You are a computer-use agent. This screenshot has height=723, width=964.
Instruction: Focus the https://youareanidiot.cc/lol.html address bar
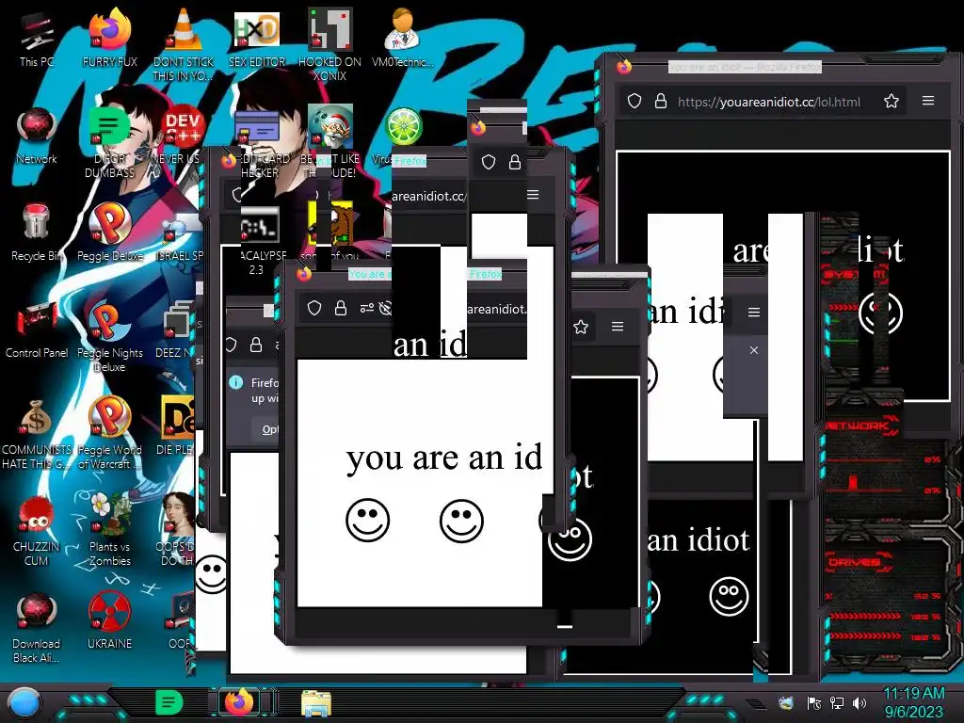pyautogui.click(x=768, y=102)
